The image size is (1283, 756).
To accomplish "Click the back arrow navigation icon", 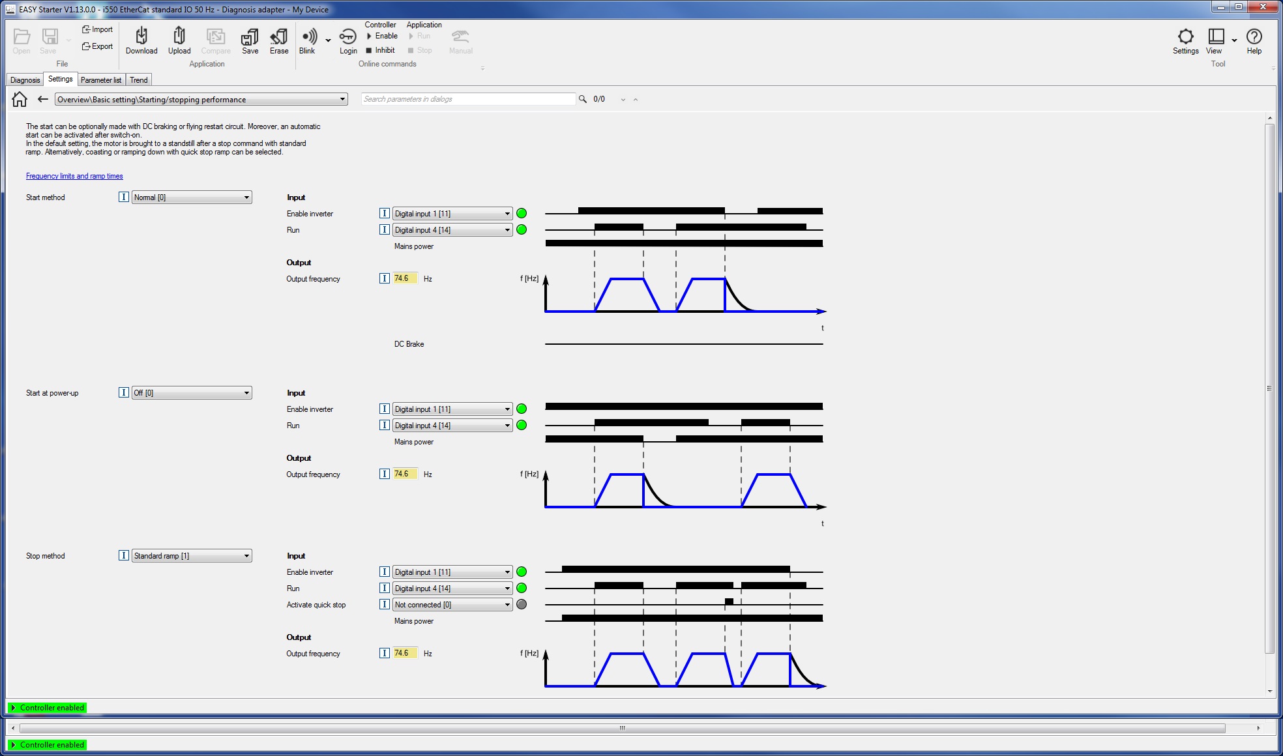I will [43, 99].
